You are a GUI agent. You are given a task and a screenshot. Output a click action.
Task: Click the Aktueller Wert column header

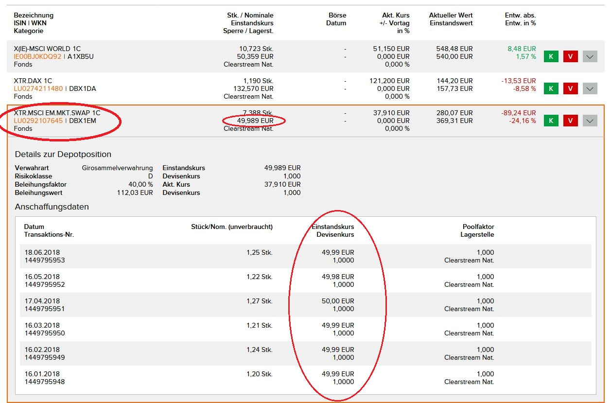click(x=451, y=15)
